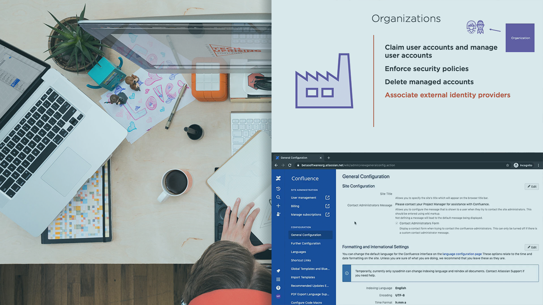Screen dimensions: 543x305
Task: Click Edit button for Site Configuration
Action: point(532,186)
